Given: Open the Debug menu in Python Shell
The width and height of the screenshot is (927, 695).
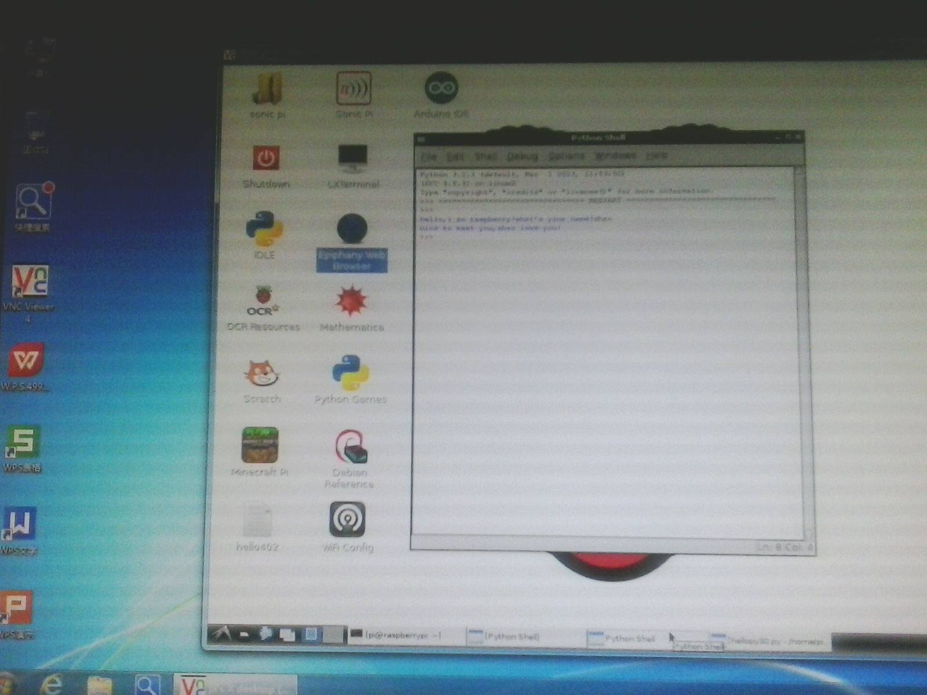Looking at the screenshot, I should pyautogui.click(x=522, y=156).
